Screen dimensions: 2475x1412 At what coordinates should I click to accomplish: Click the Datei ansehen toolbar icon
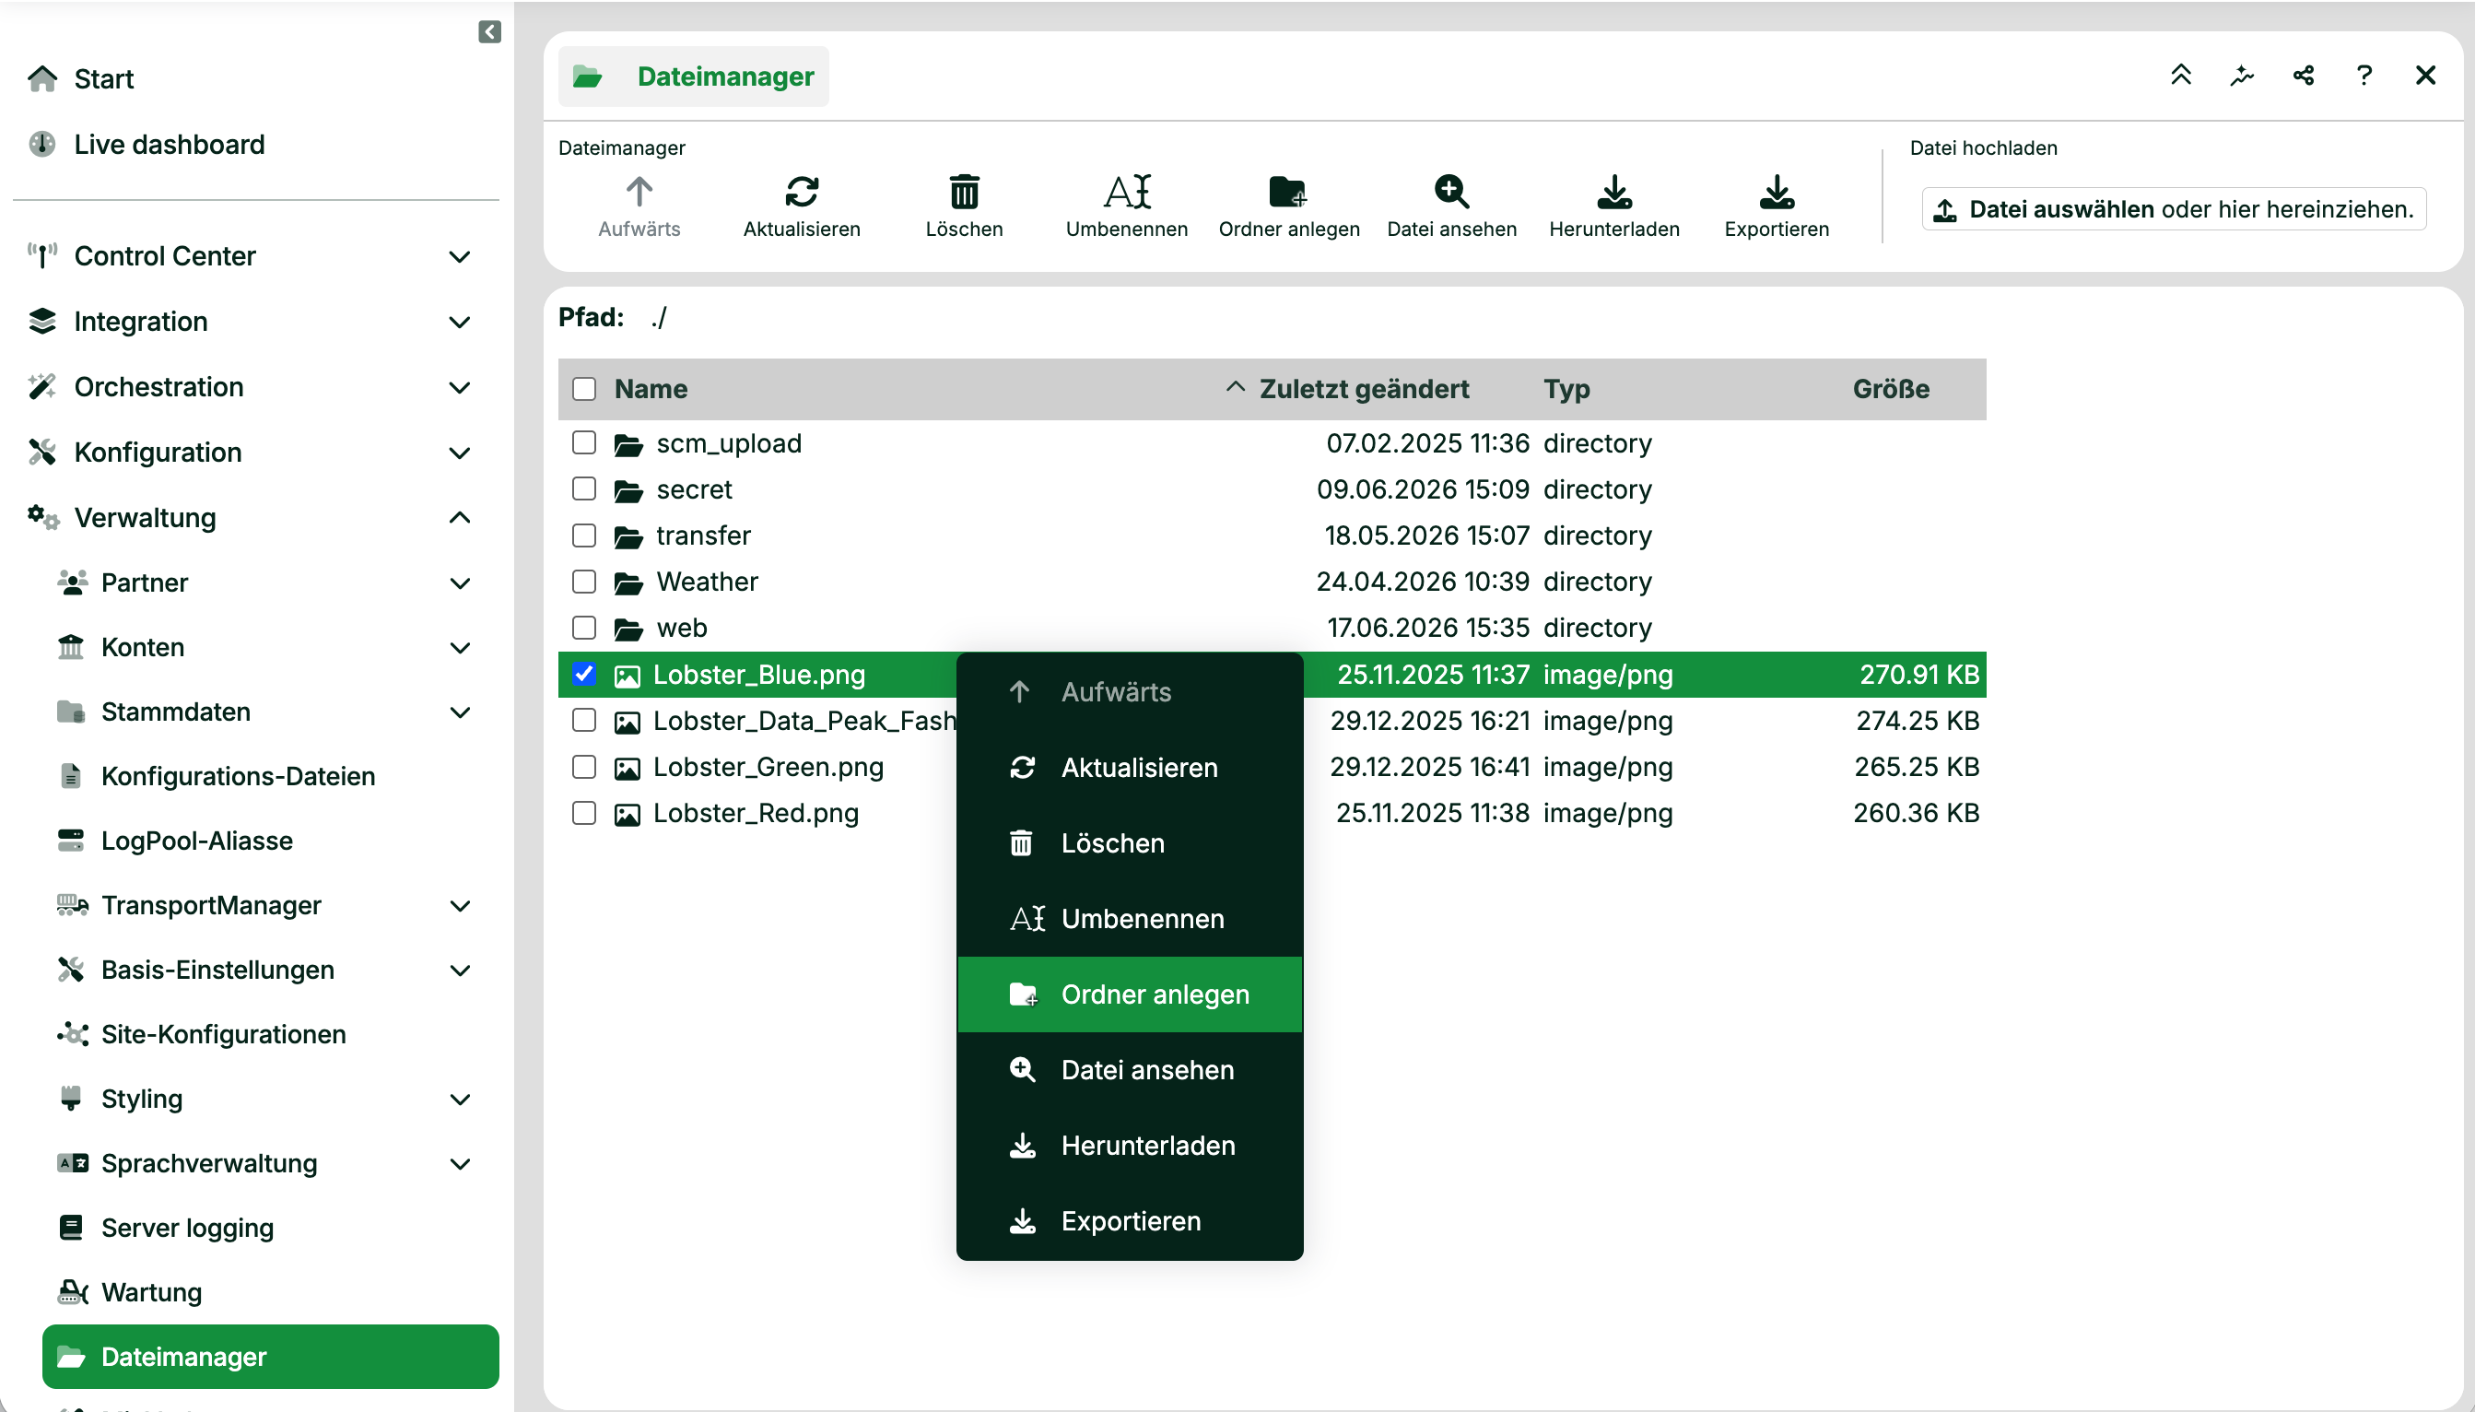(x=1451, y=192)
